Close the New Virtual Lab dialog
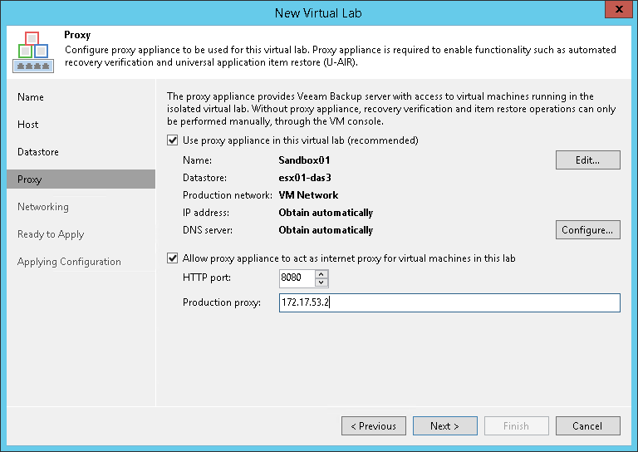The width and height of the screenshot is (638, 452). [616, 12]
